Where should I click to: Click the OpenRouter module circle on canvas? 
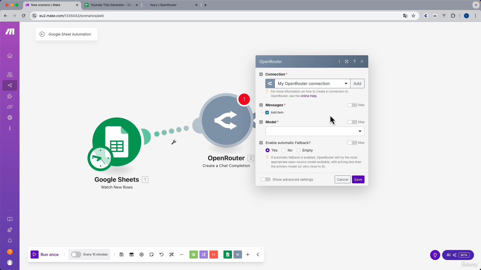[226, 120]
